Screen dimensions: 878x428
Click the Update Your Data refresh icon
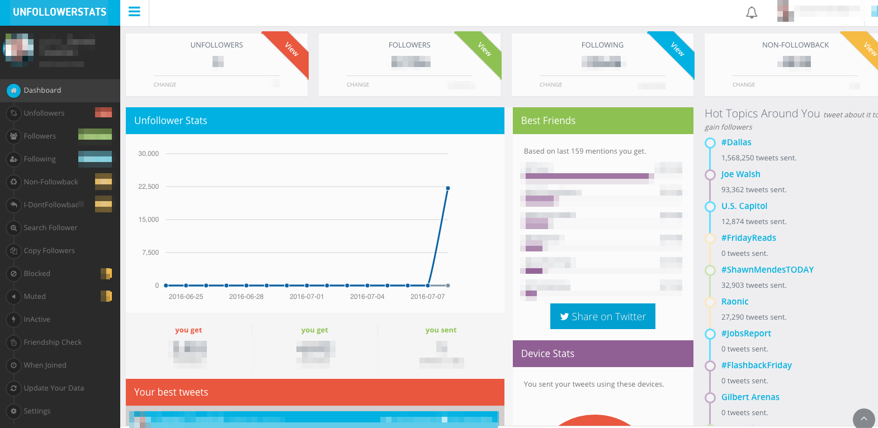13,388
